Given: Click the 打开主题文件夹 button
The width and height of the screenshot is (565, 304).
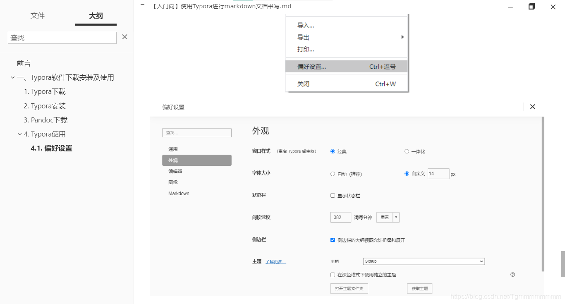Looking at the screenshot, I should 349,288.
